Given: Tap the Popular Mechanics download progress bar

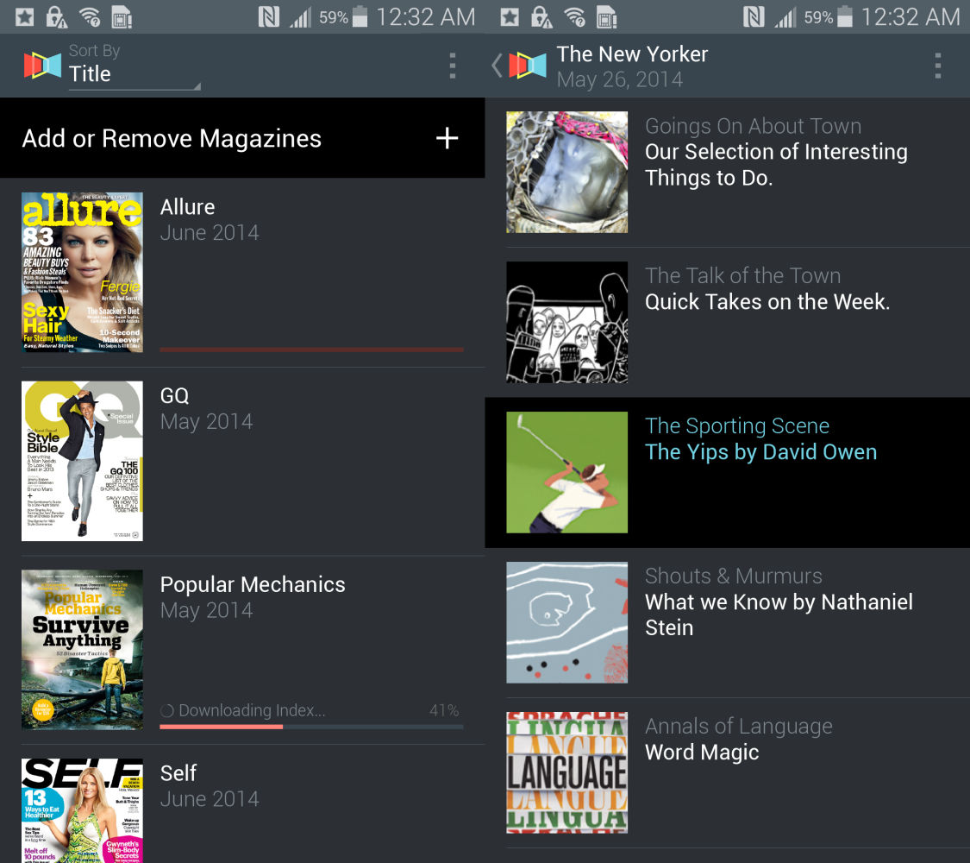Looking at the screenshot, I should click(x=310, y=727).
